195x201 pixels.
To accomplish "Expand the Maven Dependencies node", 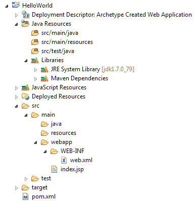I will tap(35, 79).
